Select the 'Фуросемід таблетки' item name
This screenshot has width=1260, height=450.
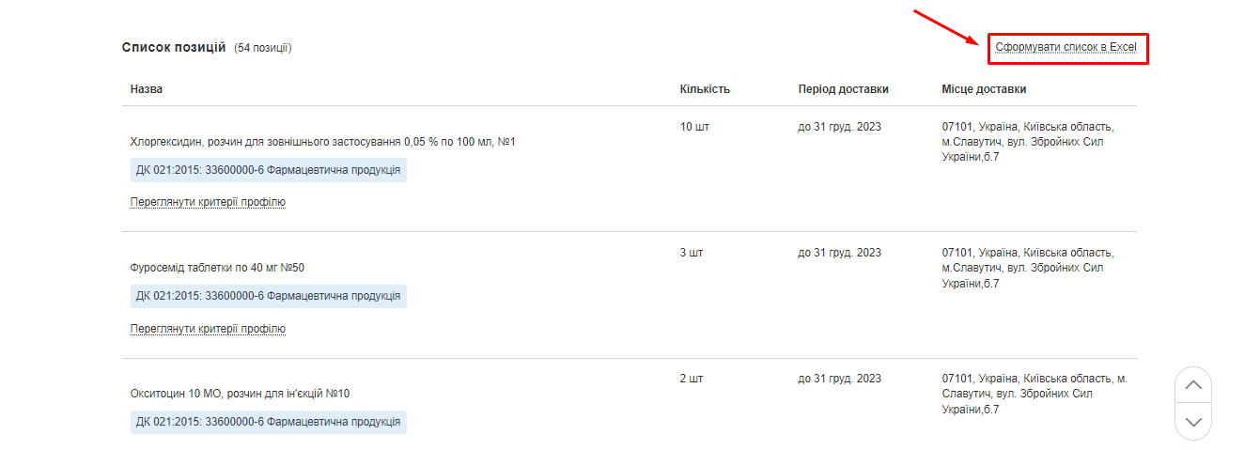[x=217, y=268]
